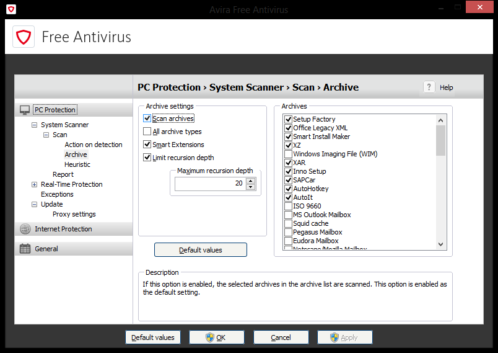Uncheck Setup Factory in Archives list
The height and width of the screenshot is (353, 498).
tap(288, 119)
